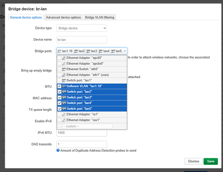Click the IPv6 MTU field showing 1500

coord(82,133)
